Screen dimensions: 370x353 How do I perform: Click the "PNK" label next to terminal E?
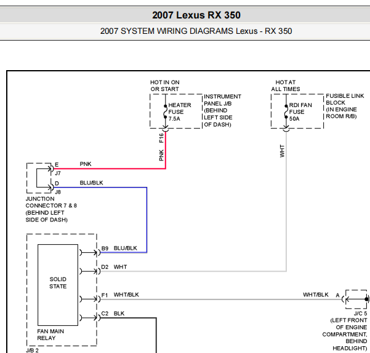(x=86, y=164)
